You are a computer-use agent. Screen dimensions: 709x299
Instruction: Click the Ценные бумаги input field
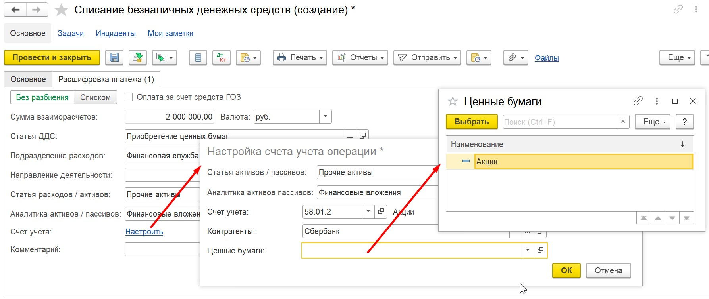412,250
